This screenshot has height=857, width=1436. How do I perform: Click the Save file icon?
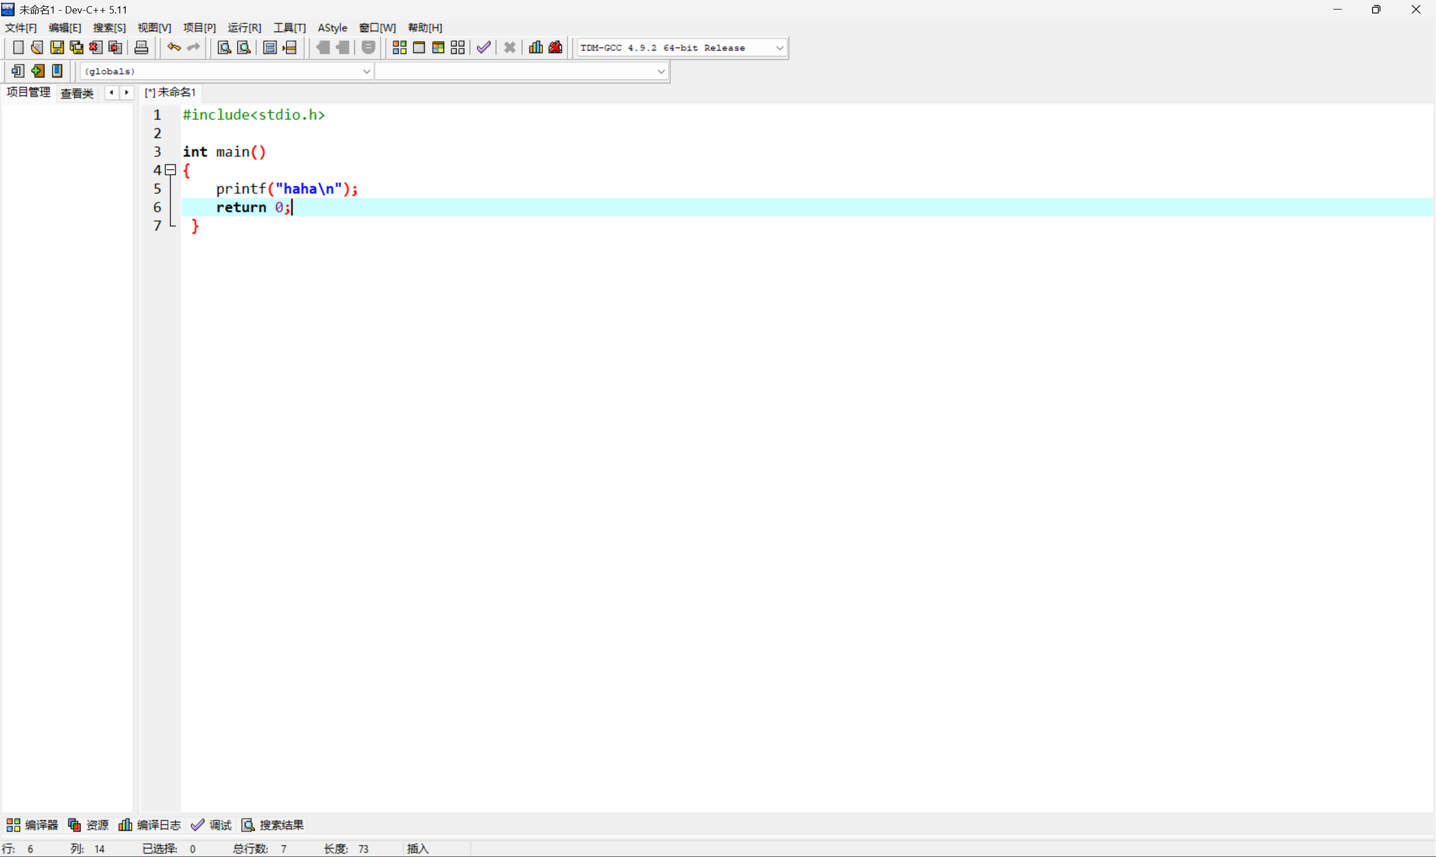(x=57, y=47)
